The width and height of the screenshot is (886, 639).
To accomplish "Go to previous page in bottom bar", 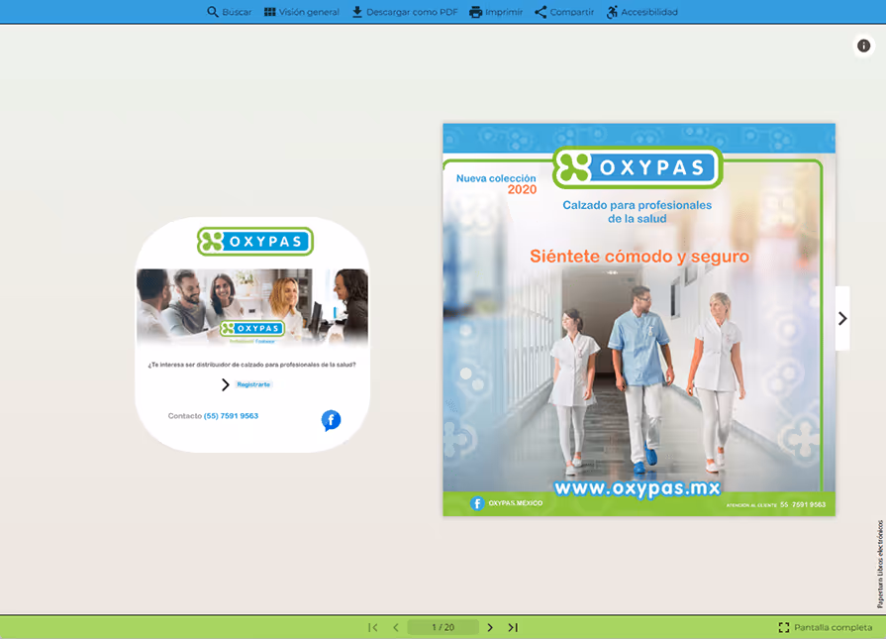I will [x=396, y=627].
